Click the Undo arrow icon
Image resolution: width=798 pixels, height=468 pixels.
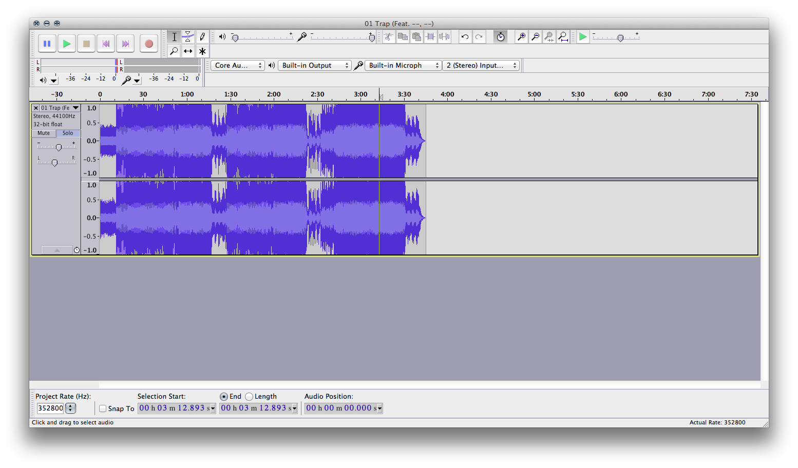click(465, 37)
